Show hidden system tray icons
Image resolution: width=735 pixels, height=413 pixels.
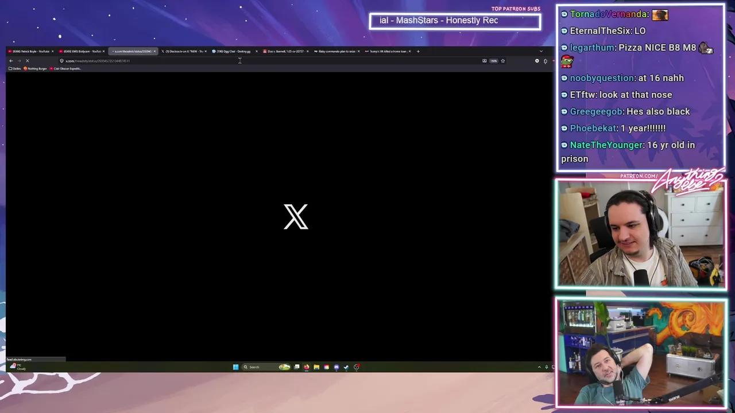pyautogui.click(x=539, y=367)
